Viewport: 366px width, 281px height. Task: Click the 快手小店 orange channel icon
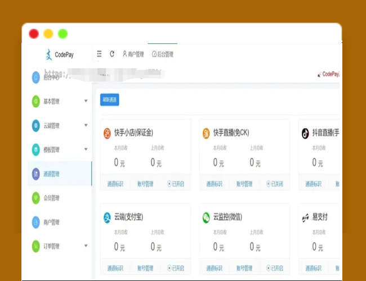[x=107, y=133]
